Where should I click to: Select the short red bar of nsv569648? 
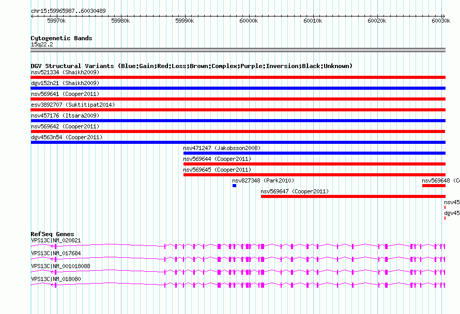tap(434, 186)
